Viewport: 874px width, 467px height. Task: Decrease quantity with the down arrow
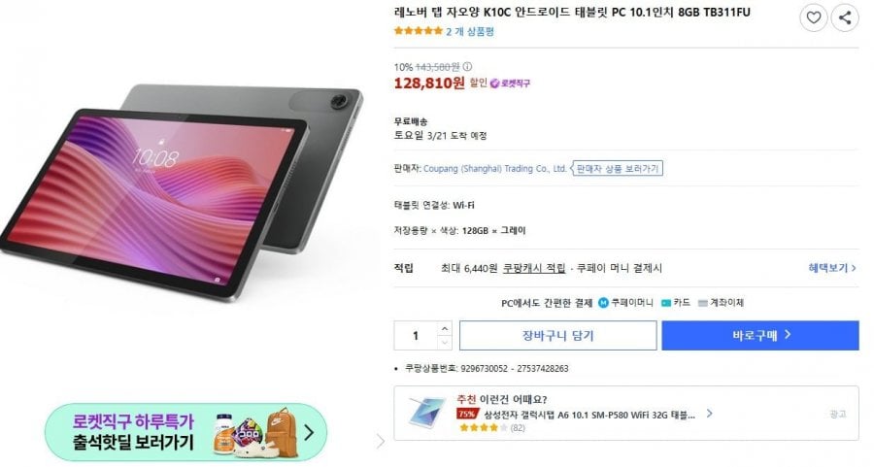(x=444, y=342)
